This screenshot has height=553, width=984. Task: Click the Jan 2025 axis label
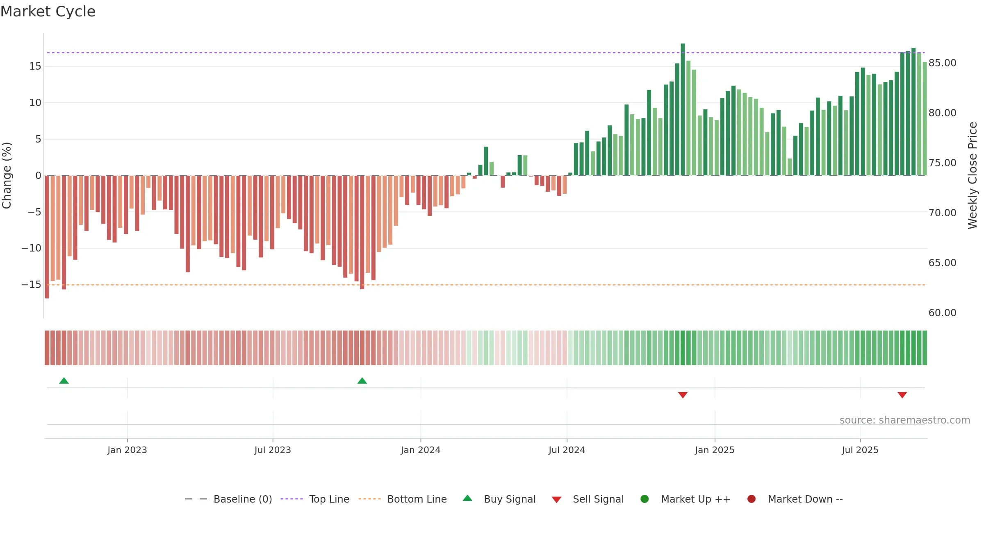coord(715,450)
